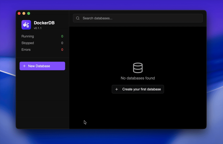Click the database cylinder icon
This screenshot has height=144, width=223.
point(138,68)
